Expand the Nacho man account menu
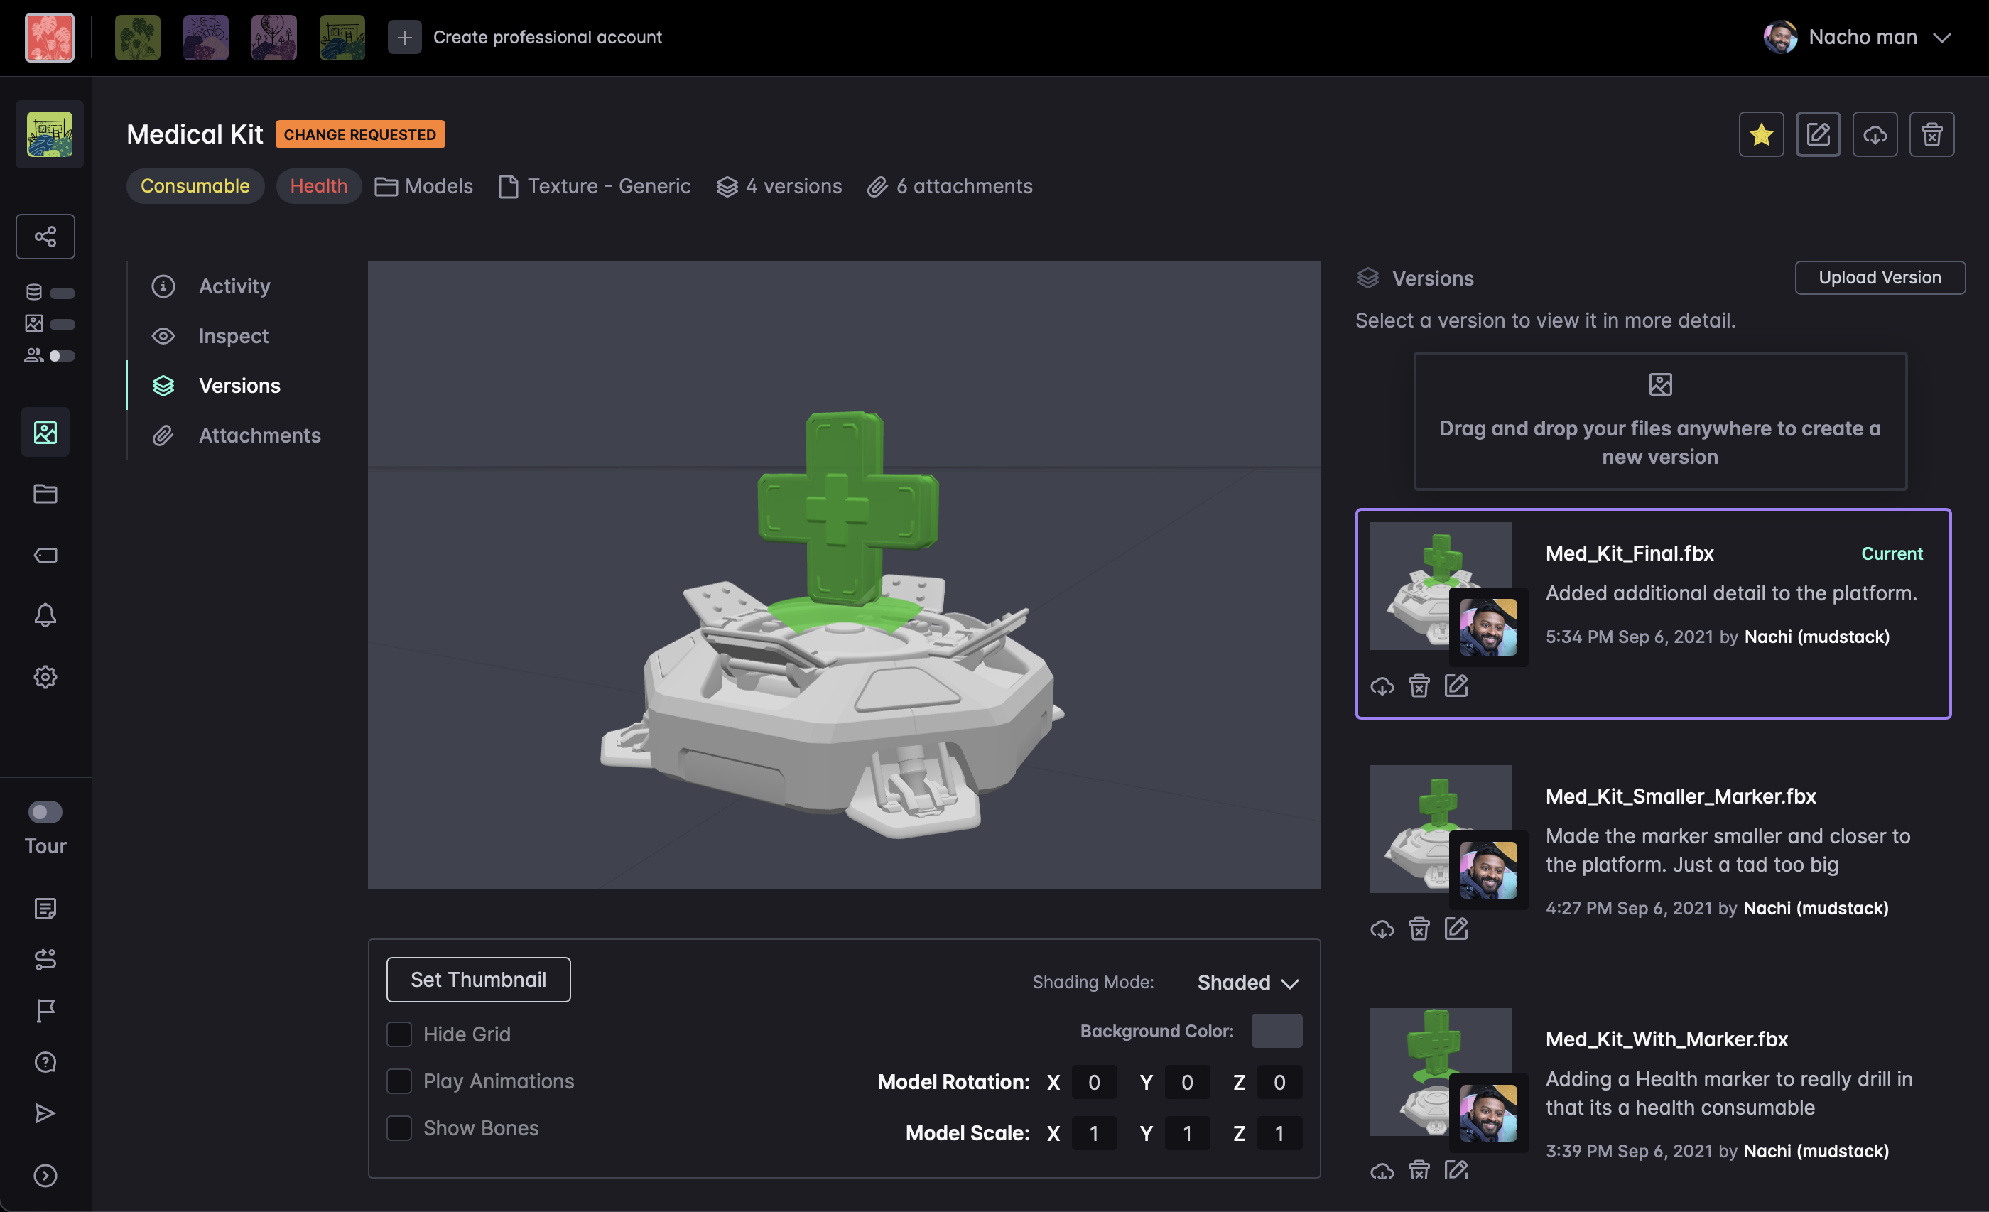 (1941, 37)
